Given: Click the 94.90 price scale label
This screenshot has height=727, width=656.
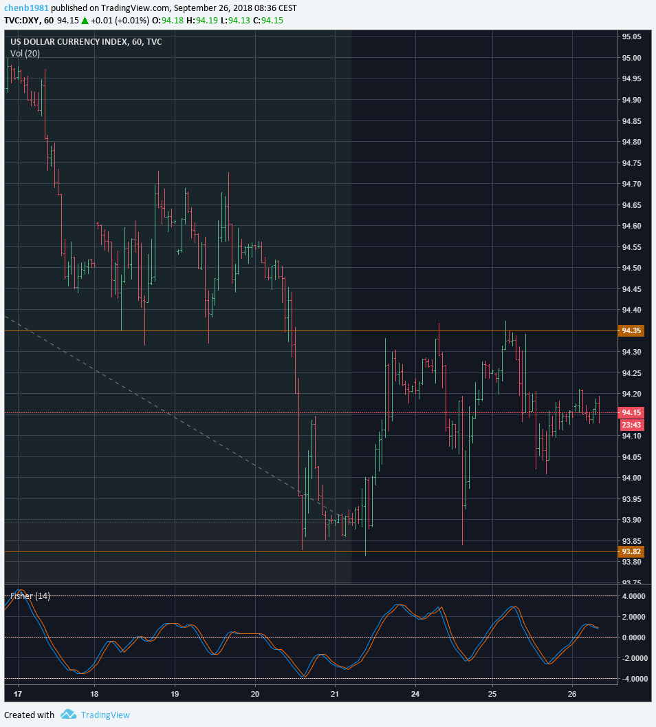Looking at the screenshot, I should [x=631, y=100].
